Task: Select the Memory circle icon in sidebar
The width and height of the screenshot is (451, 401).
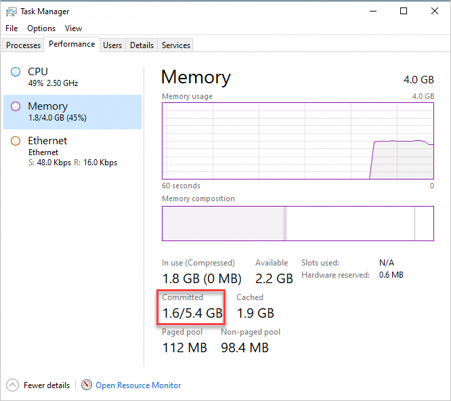Action: coord(16,106)
